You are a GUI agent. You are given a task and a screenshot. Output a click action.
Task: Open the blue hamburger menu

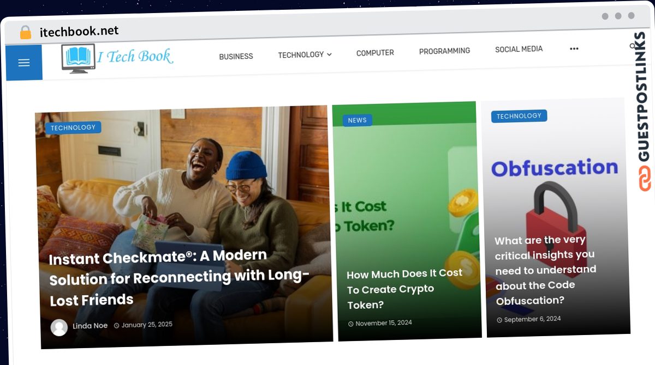[x=23, y=63]
